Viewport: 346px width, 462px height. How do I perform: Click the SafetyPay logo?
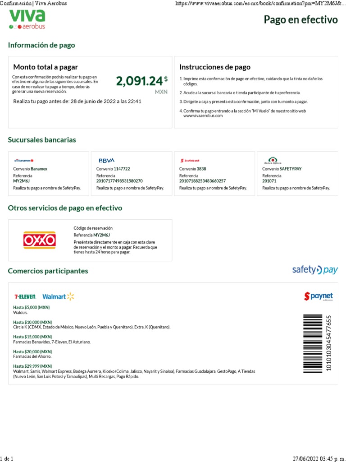[315, 270]
